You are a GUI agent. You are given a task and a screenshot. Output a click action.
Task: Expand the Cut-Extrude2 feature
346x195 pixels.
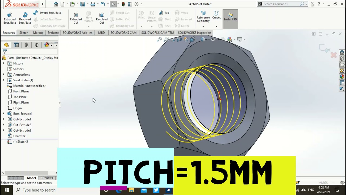4,125
